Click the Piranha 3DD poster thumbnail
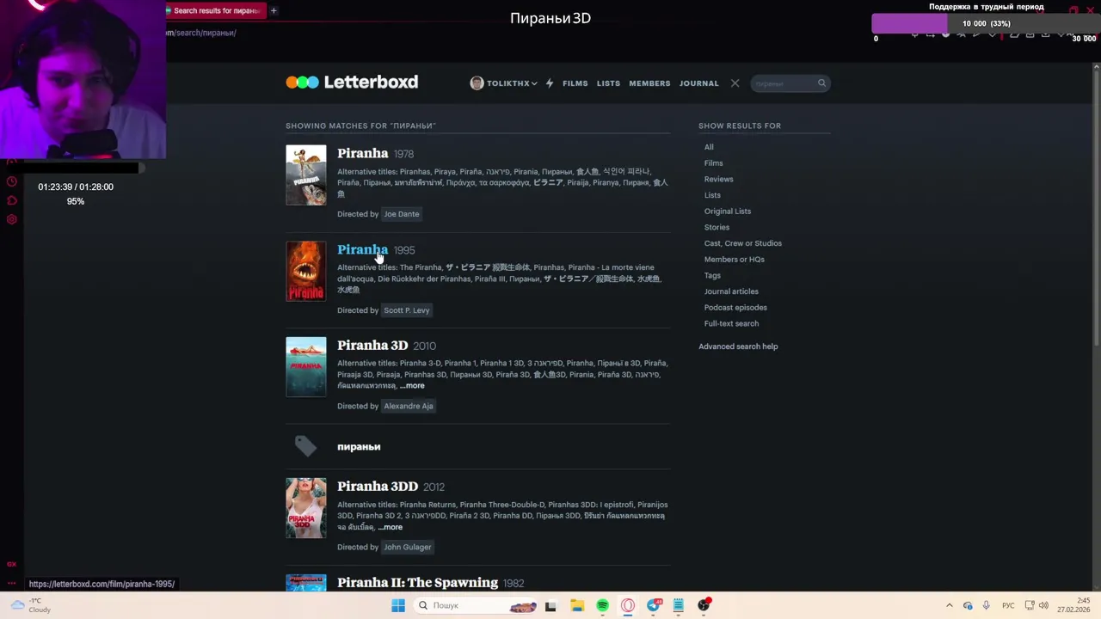 (306, 508)
